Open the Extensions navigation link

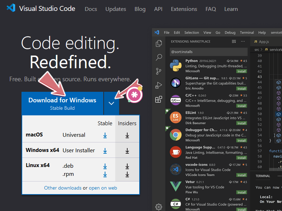[184, 9]
